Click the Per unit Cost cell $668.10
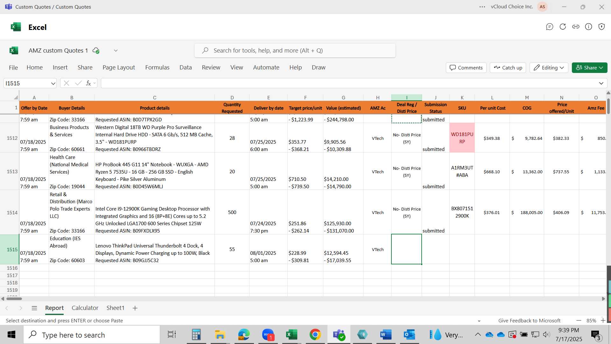Viewport: 611px width, 344px height. 492,172
